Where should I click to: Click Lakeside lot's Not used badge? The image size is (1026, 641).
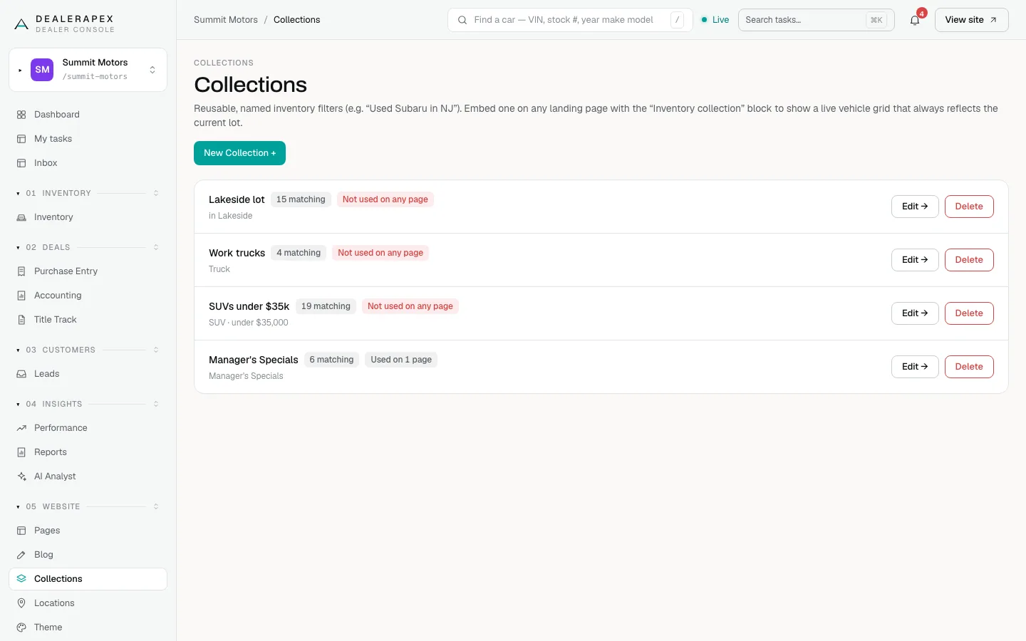[385, 199]
